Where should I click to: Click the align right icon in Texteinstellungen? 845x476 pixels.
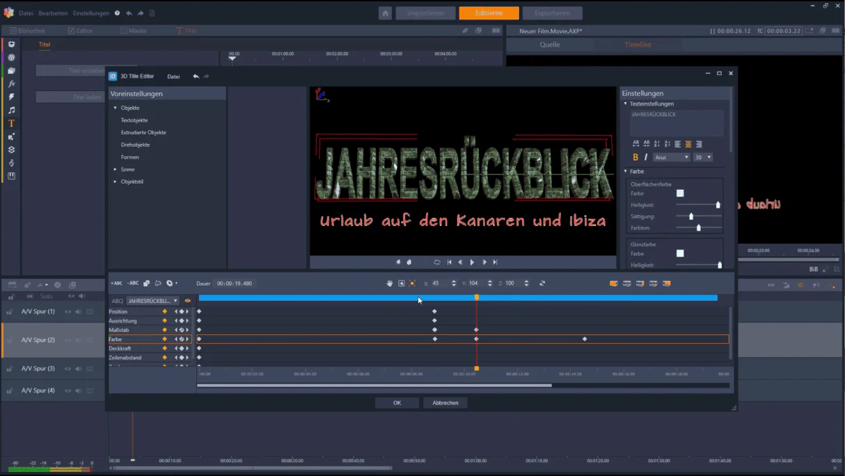pos(699,144)
